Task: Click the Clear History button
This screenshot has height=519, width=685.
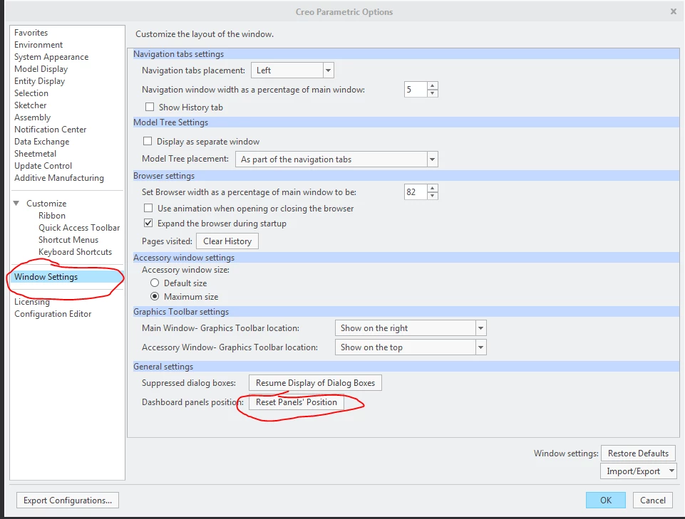Action: click(x=227, y=241)
